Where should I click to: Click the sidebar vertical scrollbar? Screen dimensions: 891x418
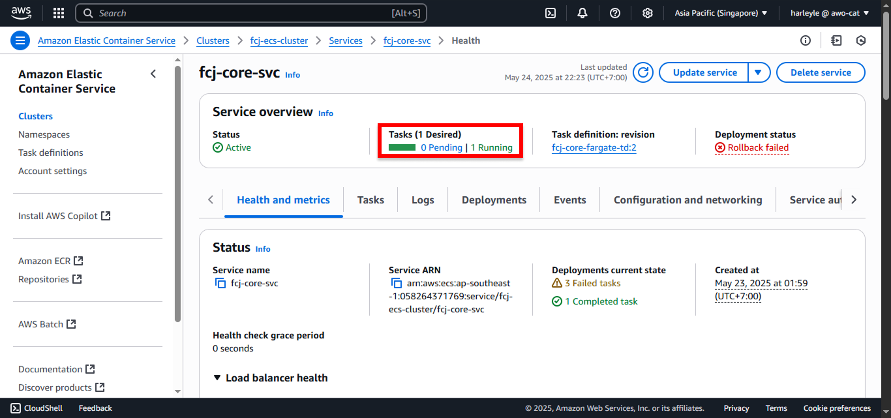(x=178, y=194)
